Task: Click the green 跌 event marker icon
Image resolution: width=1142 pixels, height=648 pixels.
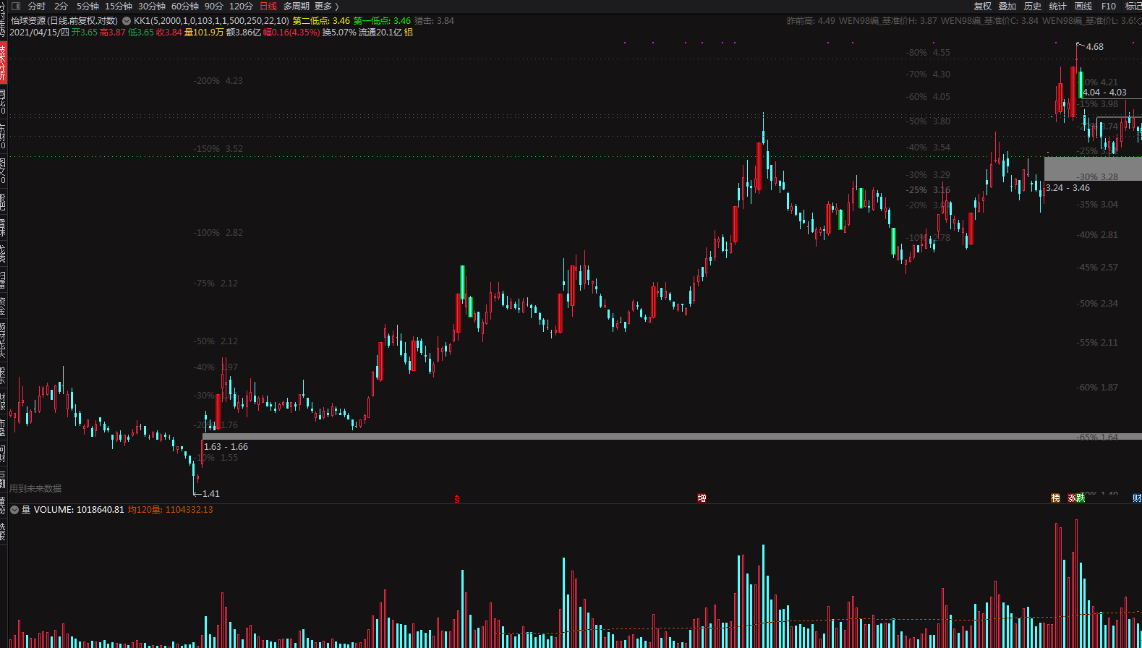Action: [x=1081, y=498]
